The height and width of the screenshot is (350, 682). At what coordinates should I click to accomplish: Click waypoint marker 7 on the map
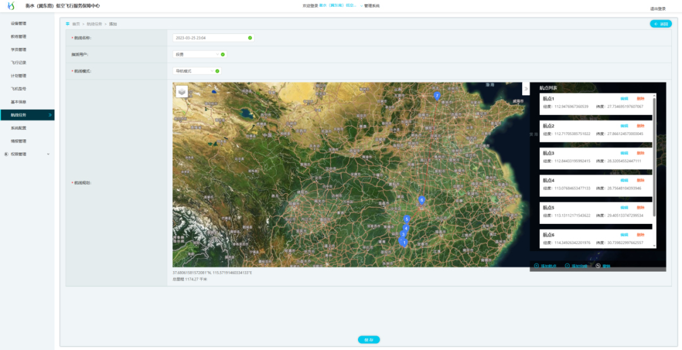coord(437,96)
